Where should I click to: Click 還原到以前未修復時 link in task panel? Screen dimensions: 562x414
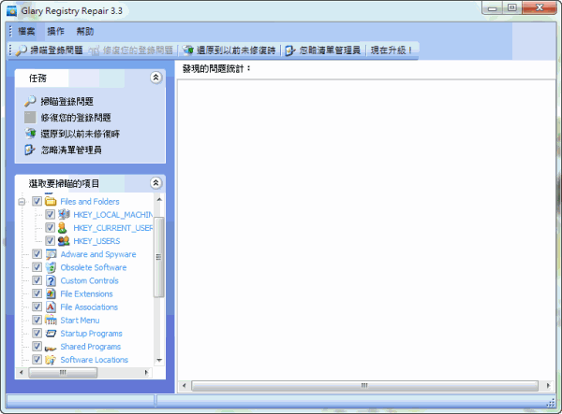point(80,134)
